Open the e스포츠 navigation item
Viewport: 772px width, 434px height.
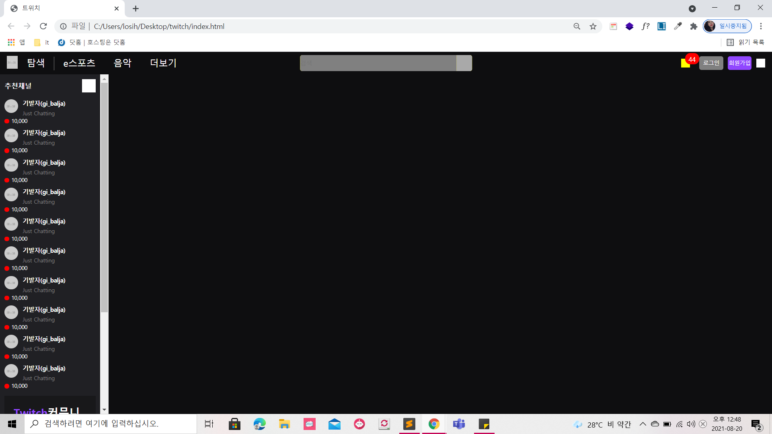[x=79, y=63]
